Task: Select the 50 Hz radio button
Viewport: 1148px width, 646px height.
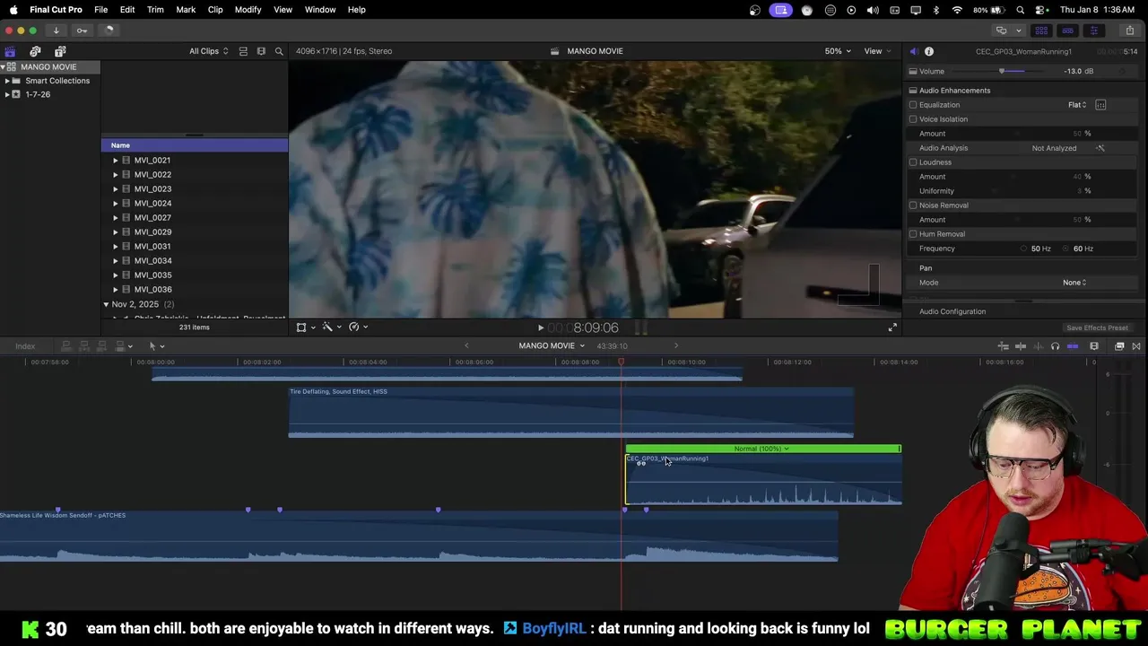Action: [x=1024, y=249]
